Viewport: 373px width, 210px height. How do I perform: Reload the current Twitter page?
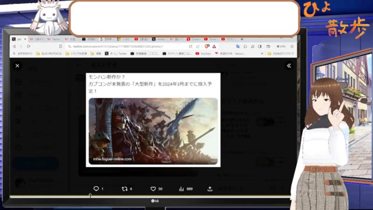[x=28, y=46]
